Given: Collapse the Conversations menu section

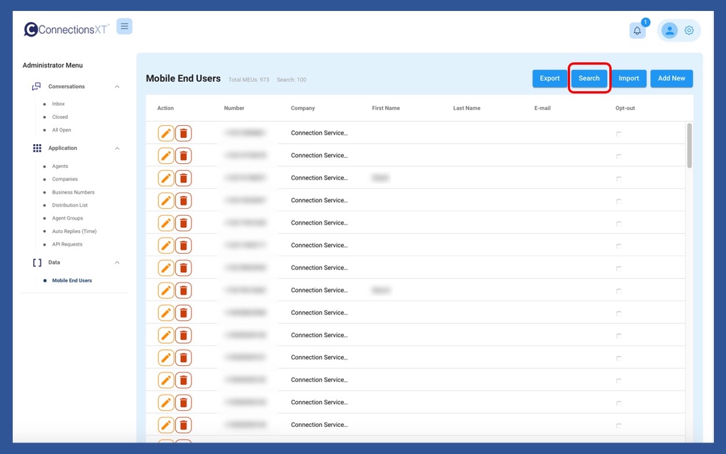Looking at the screenshot, I should click(x=117, y=87).
